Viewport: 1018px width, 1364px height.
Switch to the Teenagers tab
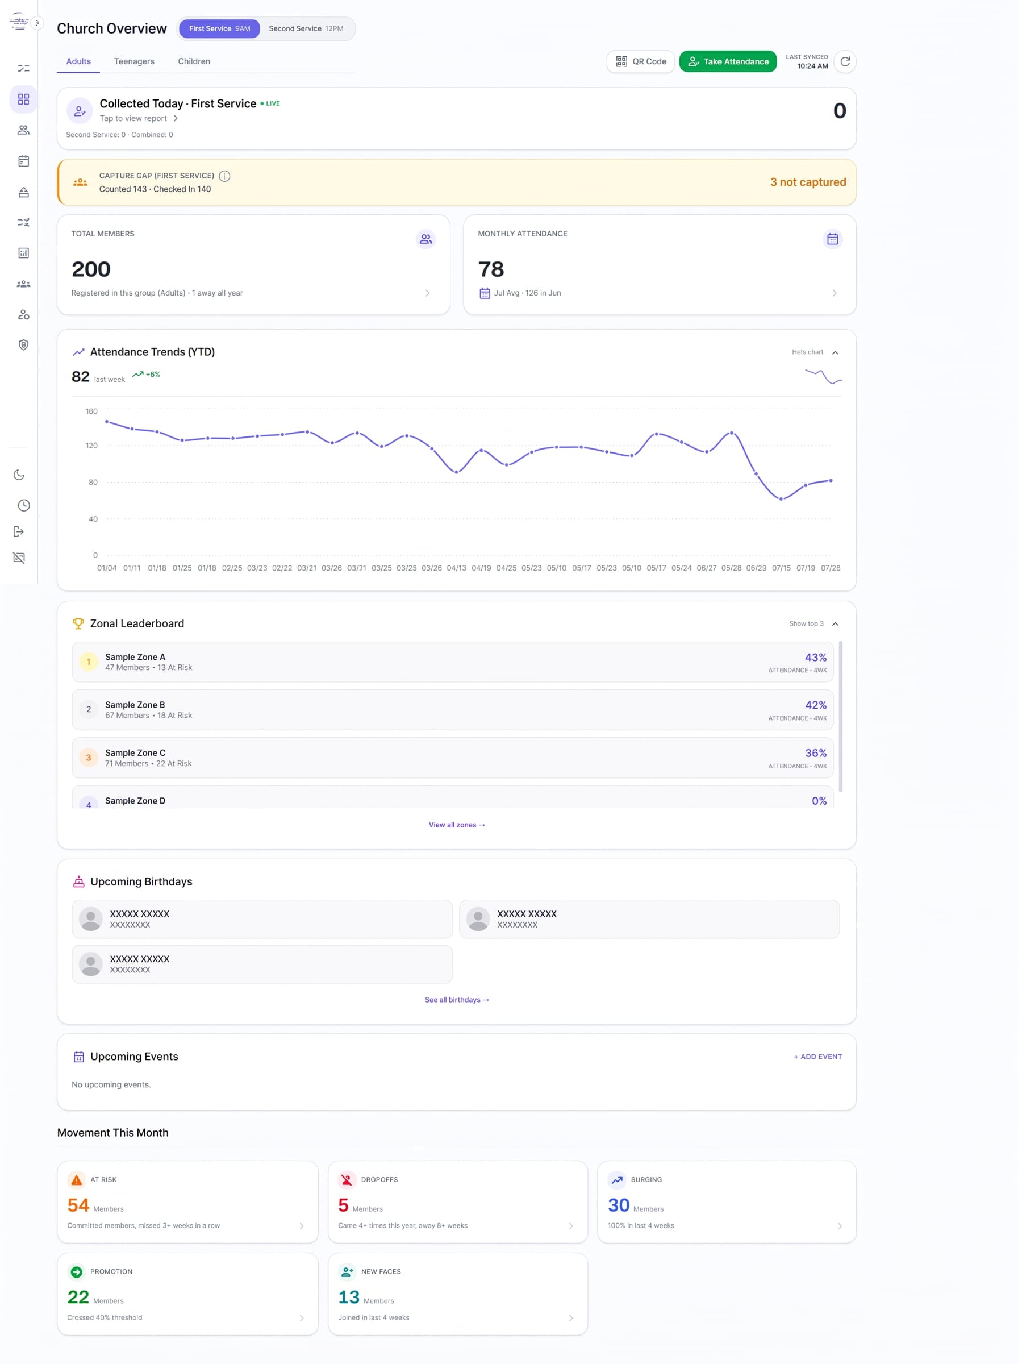click(x=133, y=61)
